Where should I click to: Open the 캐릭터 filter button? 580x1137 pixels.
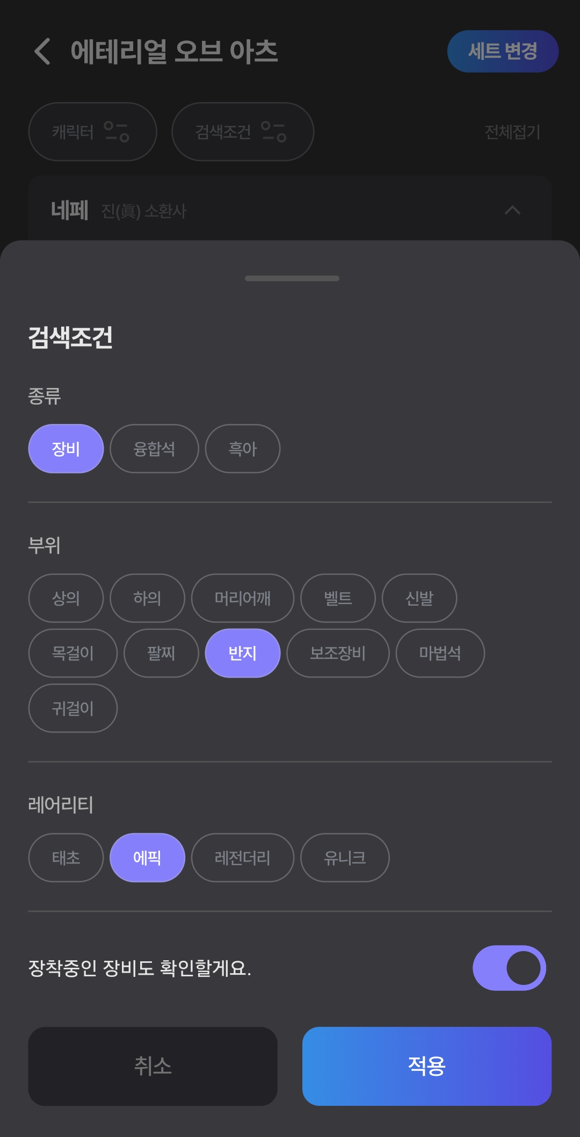coord(92,132)
